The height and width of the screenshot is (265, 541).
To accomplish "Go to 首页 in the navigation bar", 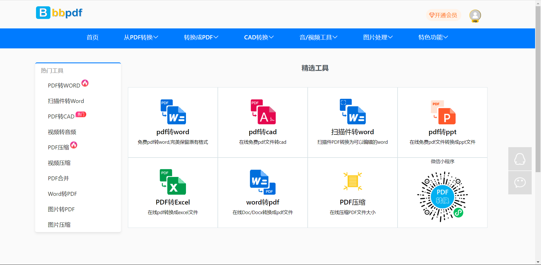I will [x=92, y=37].
